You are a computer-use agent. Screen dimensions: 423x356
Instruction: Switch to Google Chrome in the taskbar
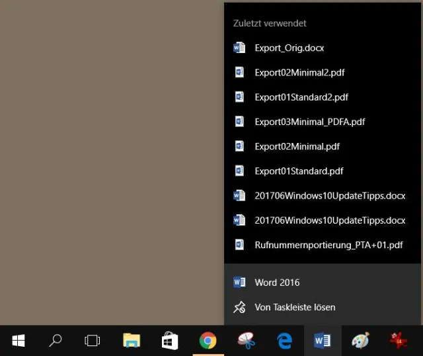[x=208, y=341]
